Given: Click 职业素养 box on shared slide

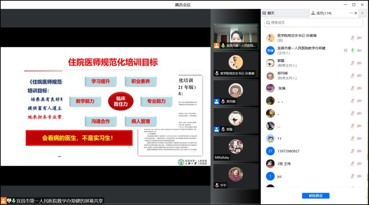Looking at the screenshot, I should click(x=141, y=82).
